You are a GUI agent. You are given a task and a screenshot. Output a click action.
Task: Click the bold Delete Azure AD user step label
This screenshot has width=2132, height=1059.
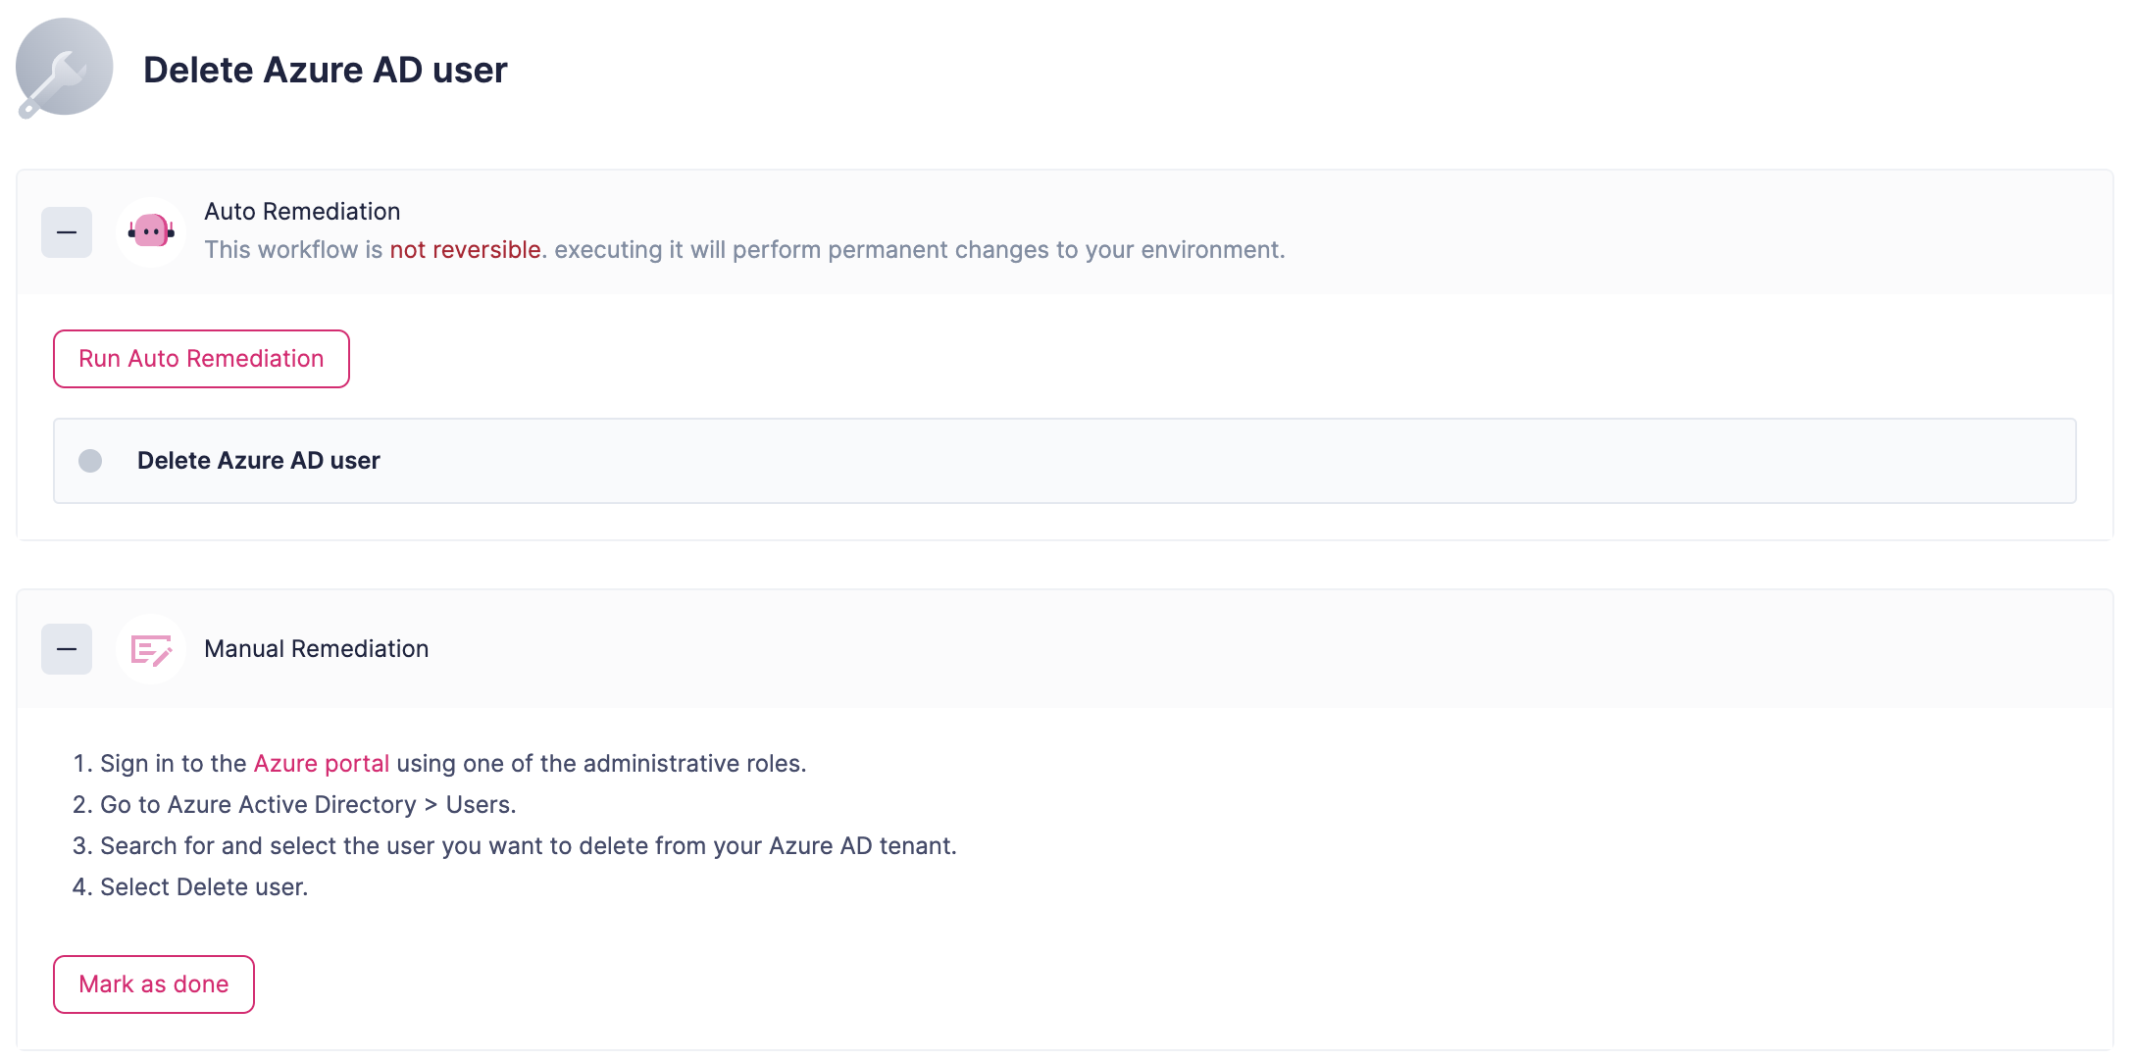(x=258, y=461)
